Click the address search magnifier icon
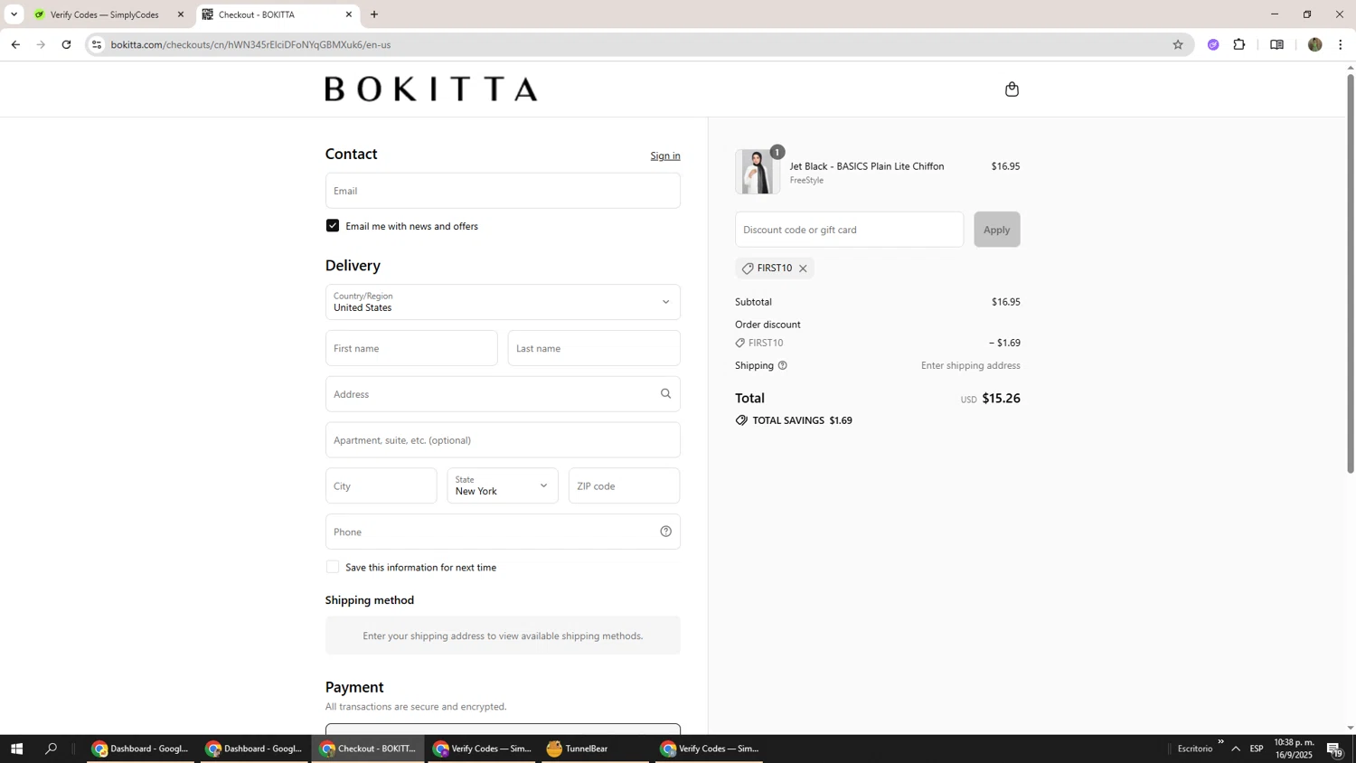Screen dimensions: 1356x763 pyautogui.click(x=665, y=393)
